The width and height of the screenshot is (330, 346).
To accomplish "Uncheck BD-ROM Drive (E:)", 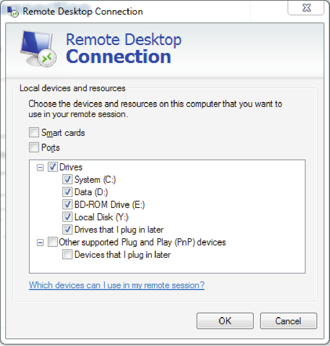I will tap(67, 205).
